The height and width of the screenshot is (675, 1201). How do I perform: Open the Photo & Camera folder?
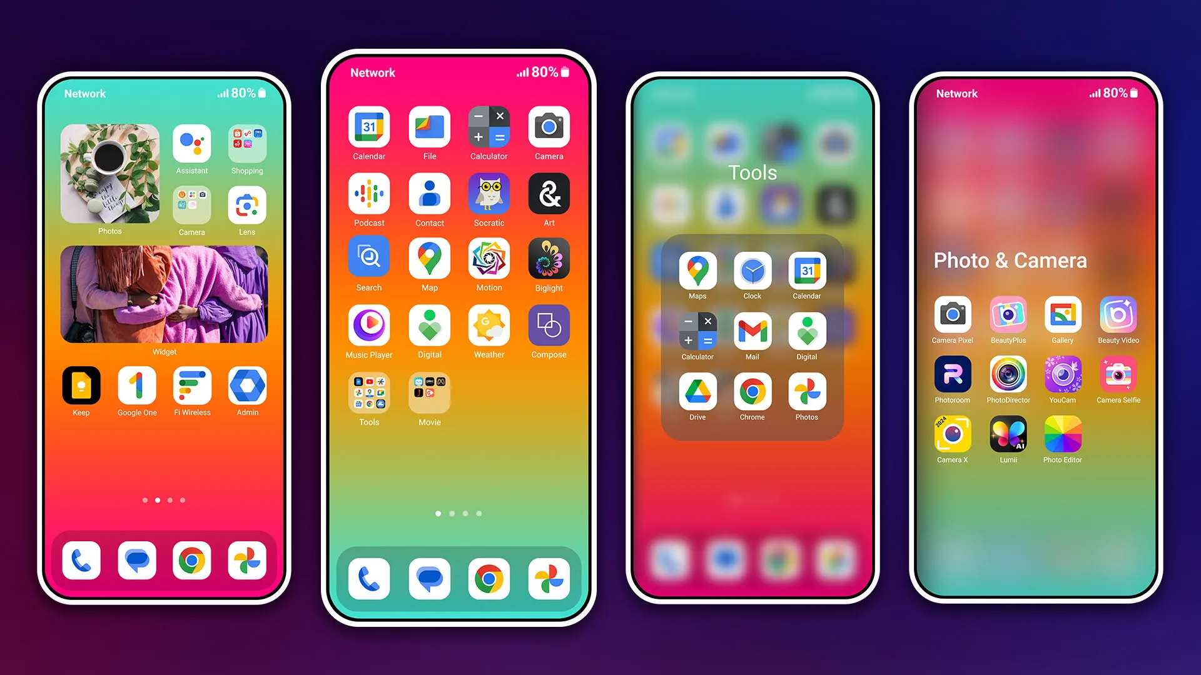1010,259
